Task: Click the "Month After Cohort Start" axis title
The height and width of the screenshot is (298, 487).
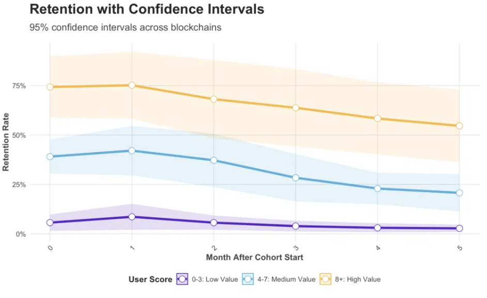Action: [254, 257]
